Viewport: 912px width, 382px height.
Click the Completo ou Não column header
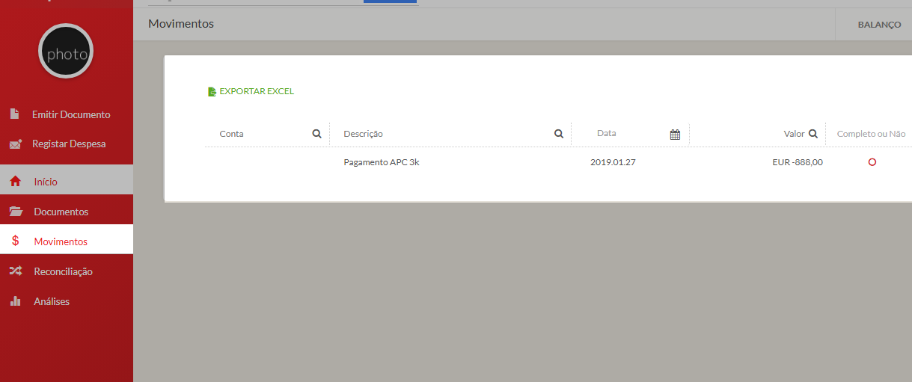click(871, 134)
